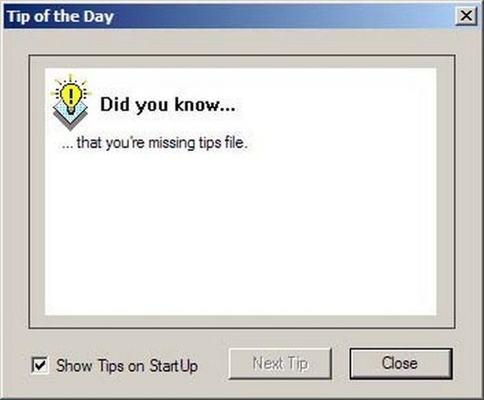Click the X icon in title bar

(466, 16)
